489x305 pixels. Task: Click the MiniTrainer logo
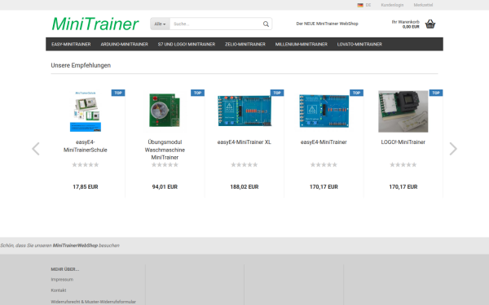(95, 24)
